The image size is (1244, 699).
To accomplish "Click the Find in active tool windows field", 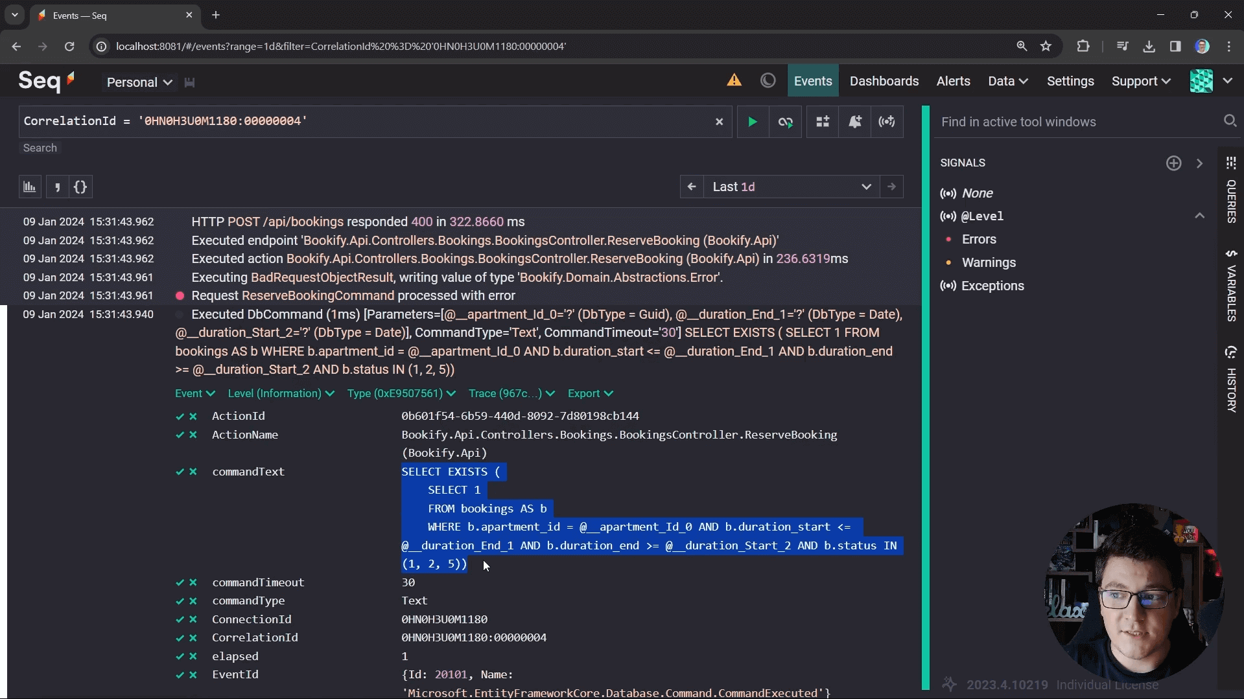I will coord(1076,122).
